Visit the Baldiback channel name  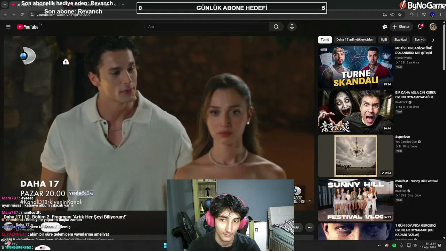tap(401, 102)
